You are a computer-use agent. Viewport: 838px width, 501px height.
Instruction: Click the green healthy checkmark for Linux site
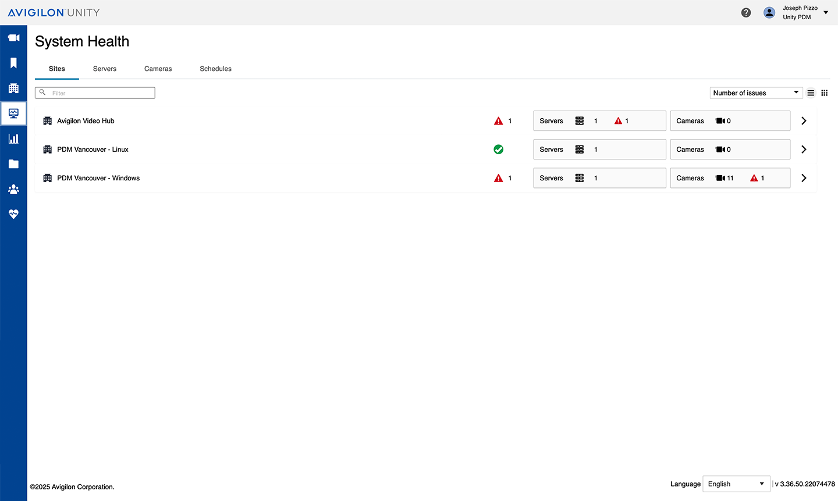click(x=499, y=150)
